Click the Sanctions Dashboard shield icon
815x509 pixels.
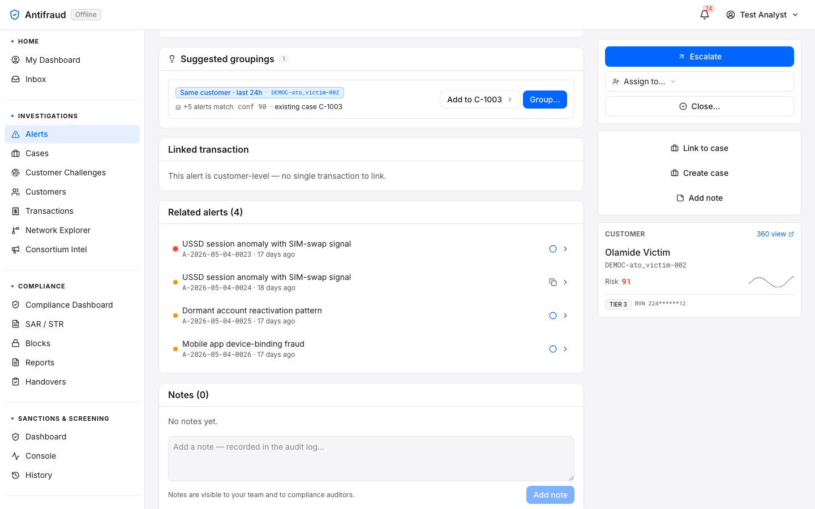pos(16,437)
